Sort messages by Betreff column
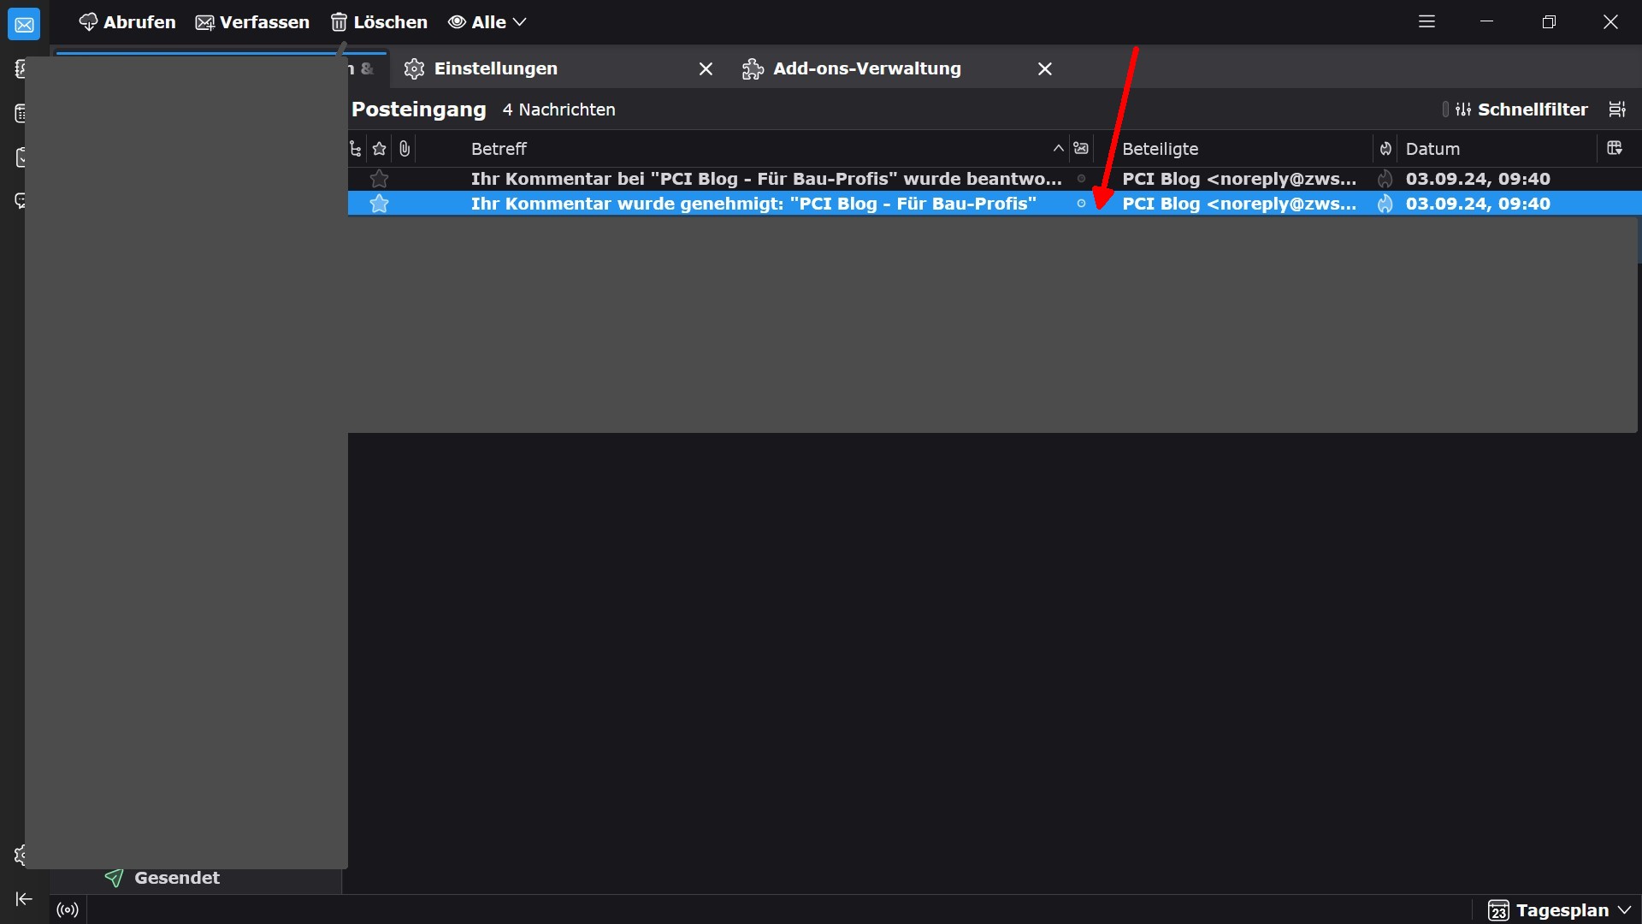Viewport: 1642px width, 924px height. (499, 149)
